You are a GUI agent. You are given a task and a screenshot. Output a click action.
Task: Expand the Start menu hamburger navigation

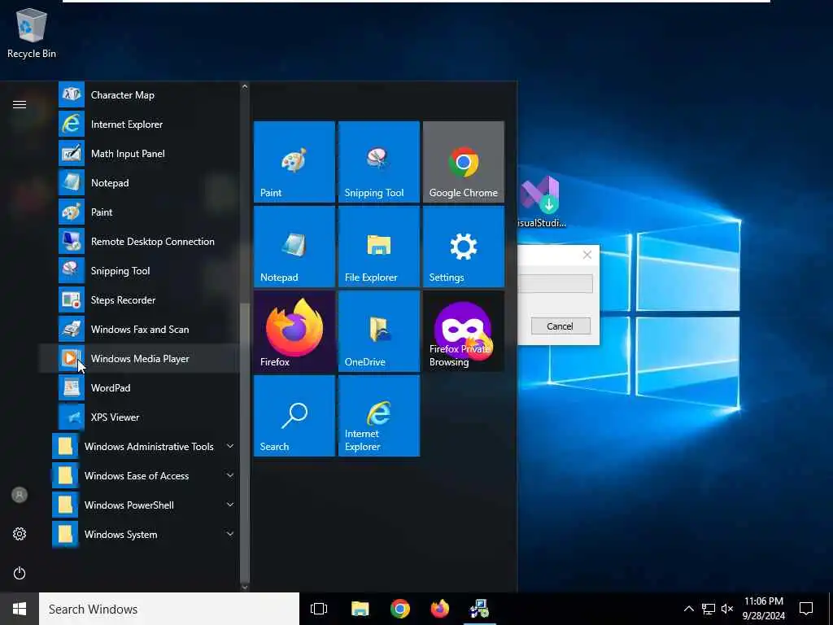[20, 104]
